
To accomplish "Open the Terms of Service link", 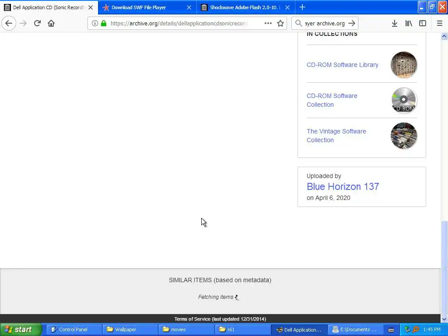I will [x=220, y=319].
